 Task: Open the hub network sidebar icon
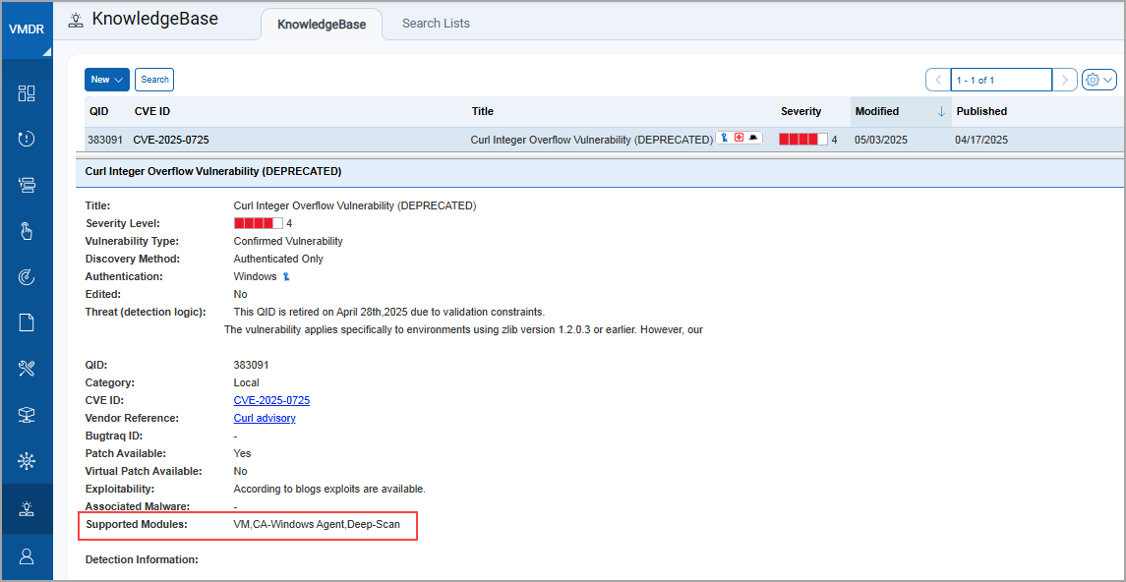pyautogui.click(x=27, y=461)
